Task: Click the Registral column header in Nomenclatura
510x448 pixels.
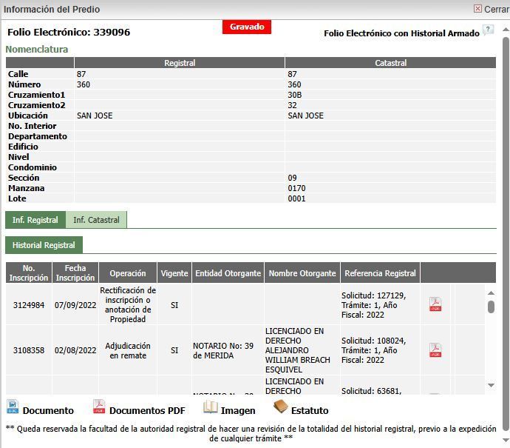Action: coord(180,62)
